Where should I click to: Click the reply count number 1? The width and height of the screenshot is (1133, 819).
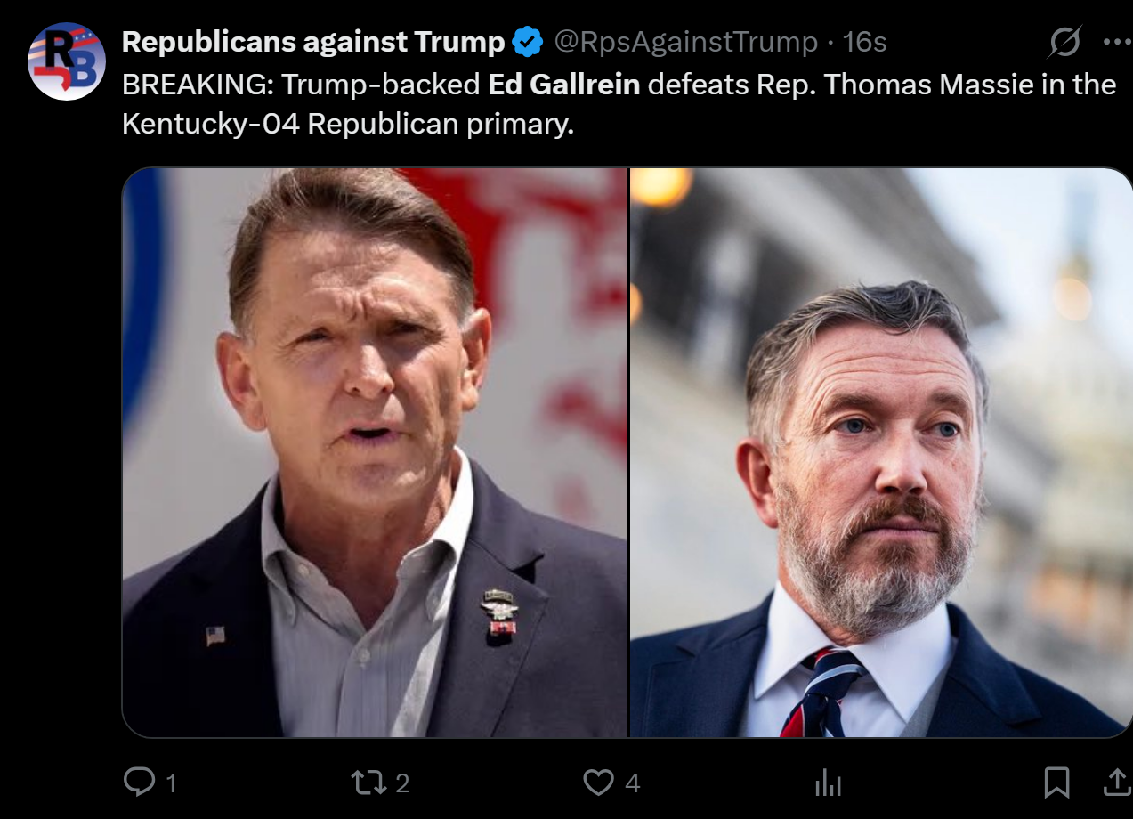171,783
